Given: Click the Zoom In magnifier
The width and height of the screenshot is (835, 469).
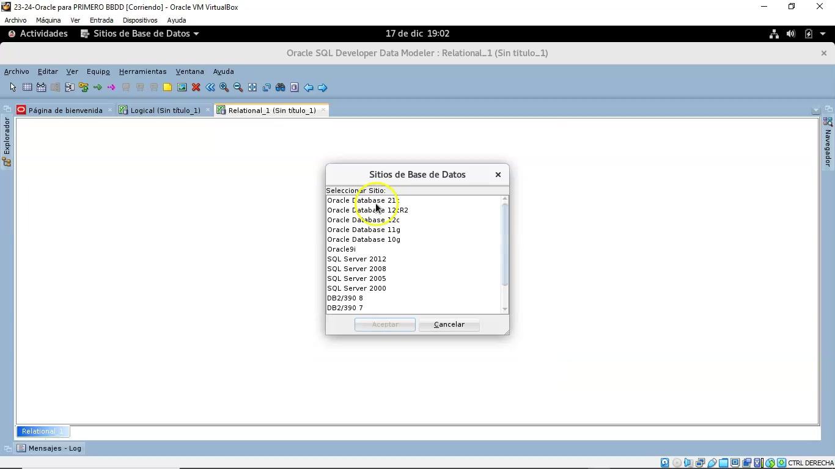Looking at the screenshot, I should tap(224, 87).
